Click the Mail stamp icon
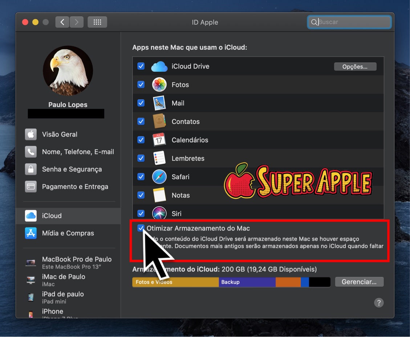Viewport: 410px width, 337px height. click(x=159, y=103)
